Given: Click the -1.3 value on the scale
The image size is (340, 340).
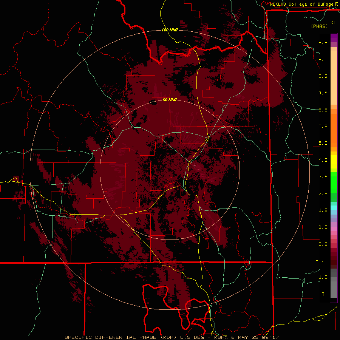Looking at the screenshot, I should pyautogui.click(x=321, y=277).
